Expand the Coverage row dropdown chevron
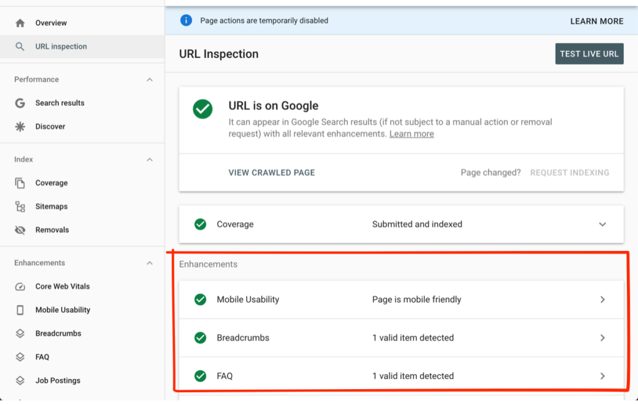Screen dimensions: 638x404 [602, 224]
